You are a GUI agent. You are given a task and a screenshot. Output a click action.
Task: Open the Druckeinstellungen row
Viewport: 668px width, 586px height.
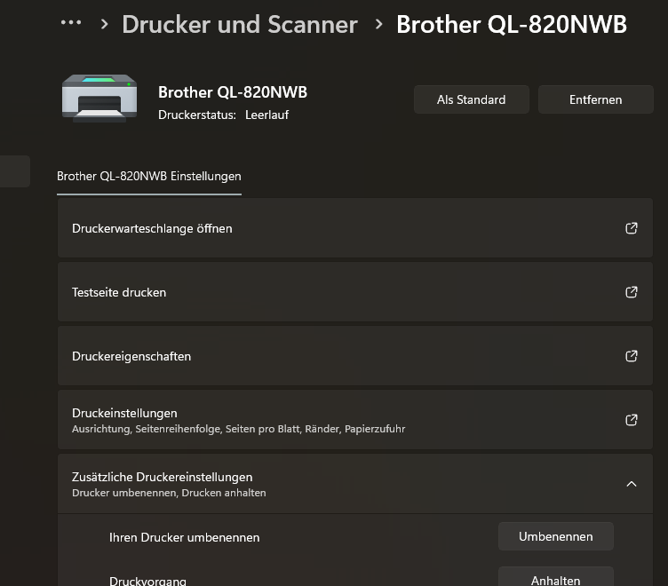338,420
